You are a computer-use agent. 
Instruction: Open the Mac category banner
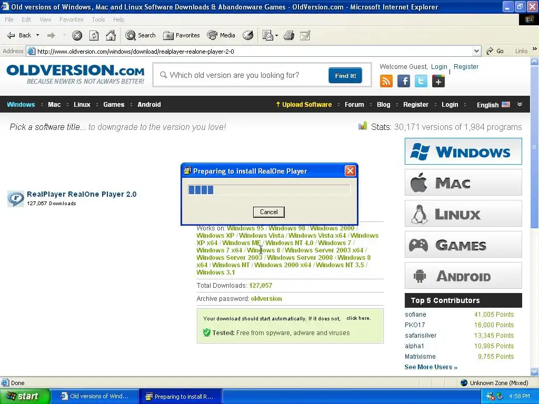(x=463, y=183)
